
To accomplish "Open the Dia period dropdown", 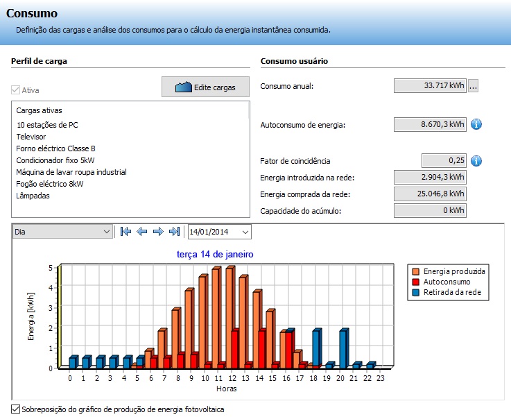I will [x=62, y=232].
